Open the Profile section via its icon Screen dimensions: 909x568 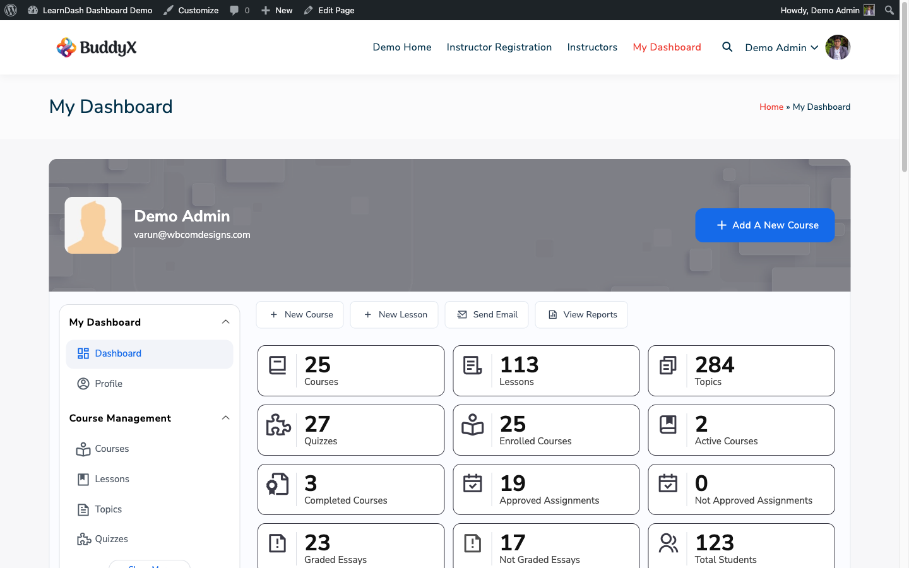[x=83, y=383]
